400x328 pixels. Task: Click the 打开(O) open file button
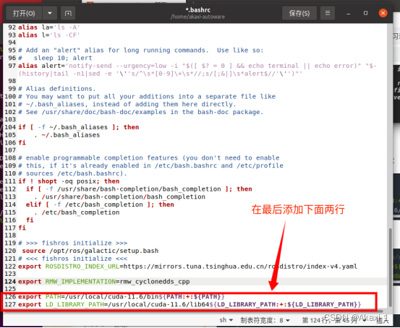(x=24, y=13)
